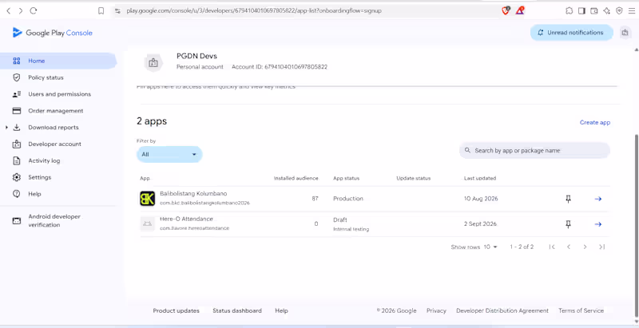
Task: Click the search magnifier icon
Action: tap(467, 150)
